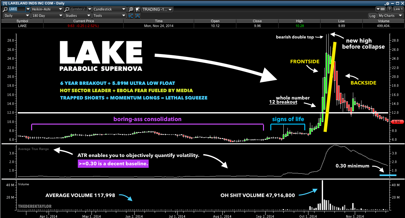Click the Volume column header
The image size is (405, 218).
click(x=384, y=21)
